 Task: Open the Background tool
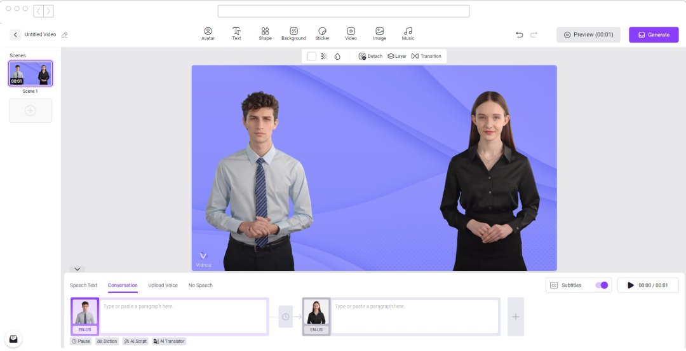(293, 34)
